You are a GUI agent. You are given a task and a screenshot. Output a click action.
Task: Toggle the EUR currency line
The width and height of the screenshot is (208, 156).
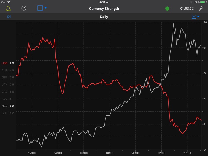[x=8, y=70]
